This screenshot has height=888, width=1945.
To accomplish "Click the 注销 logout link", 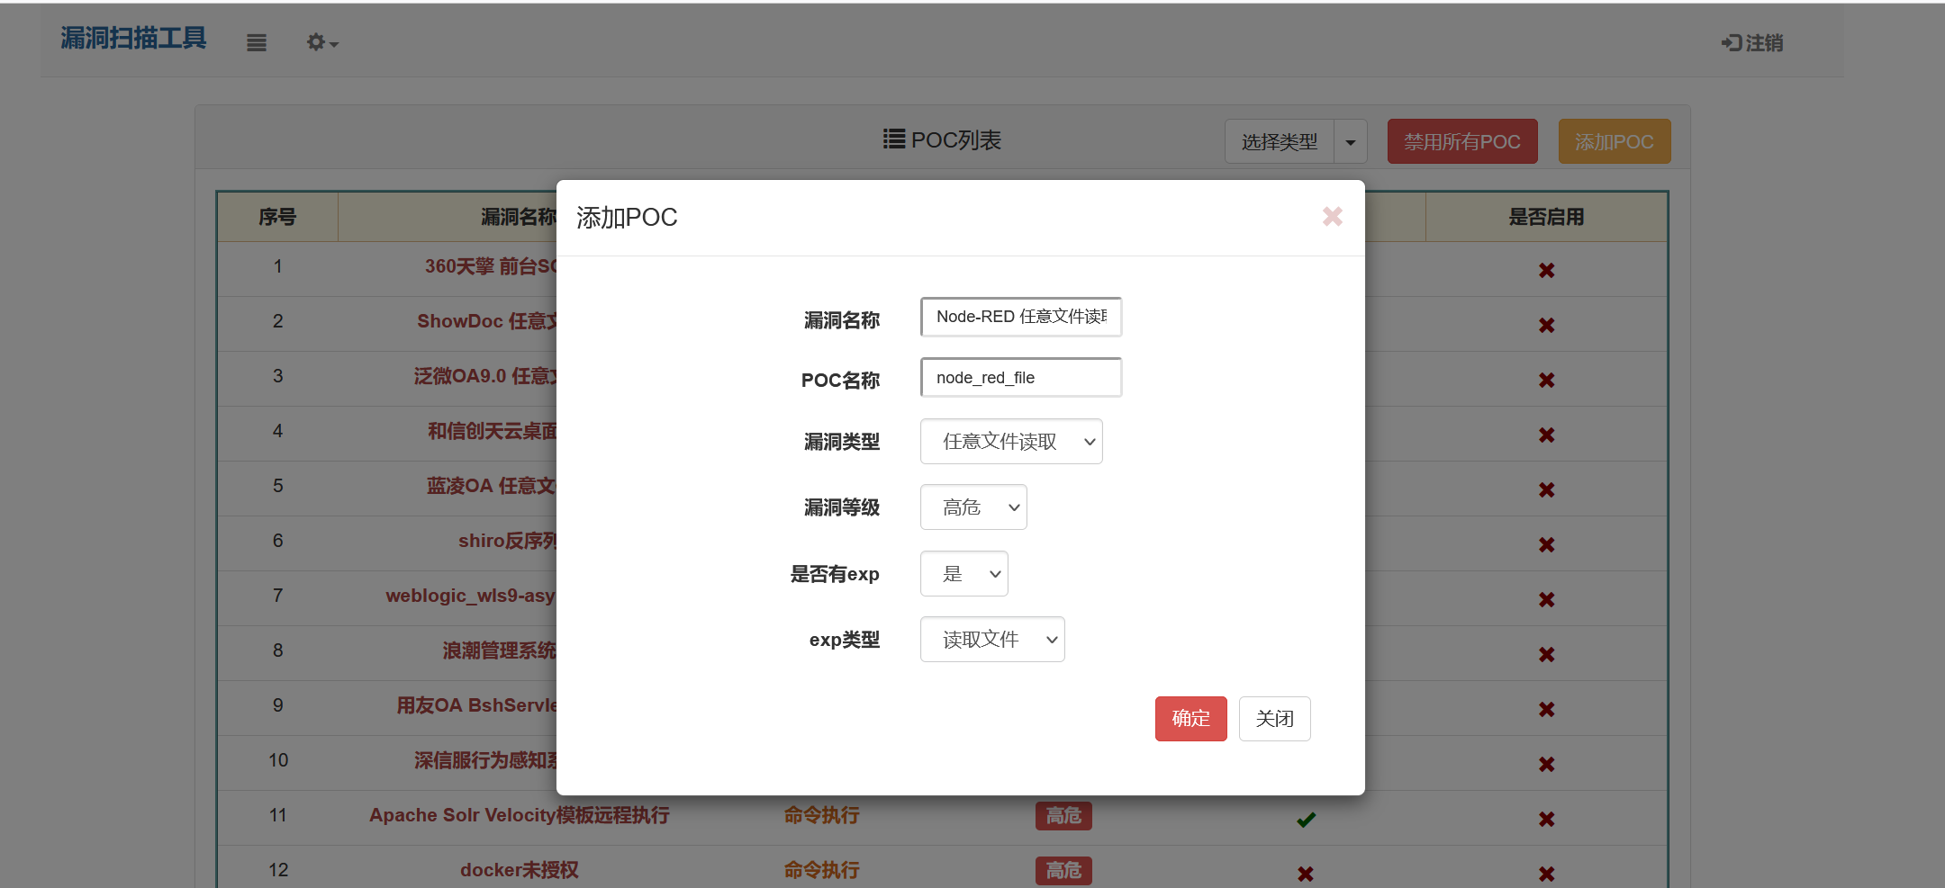I will [1752, 42].
